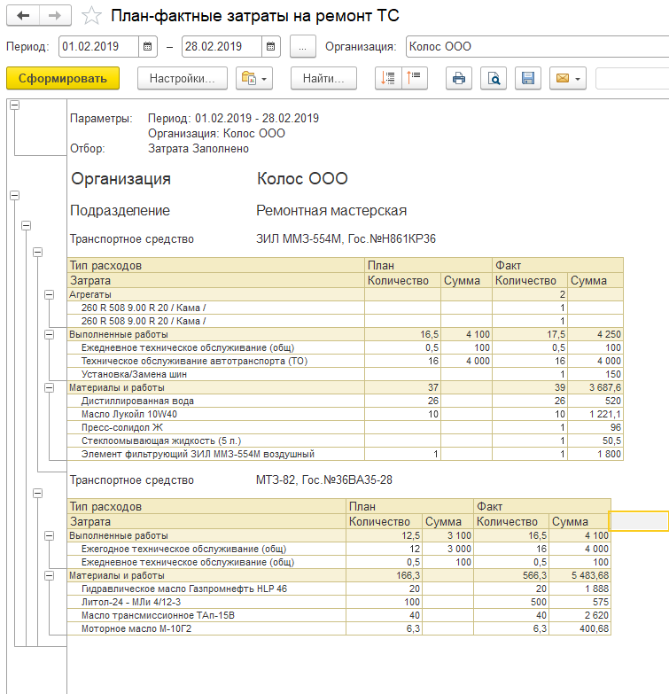Viewport: 669px width, 694px height.
Task: Open calendar for end date 28.02.2019
Action: (x=271, y=46)
